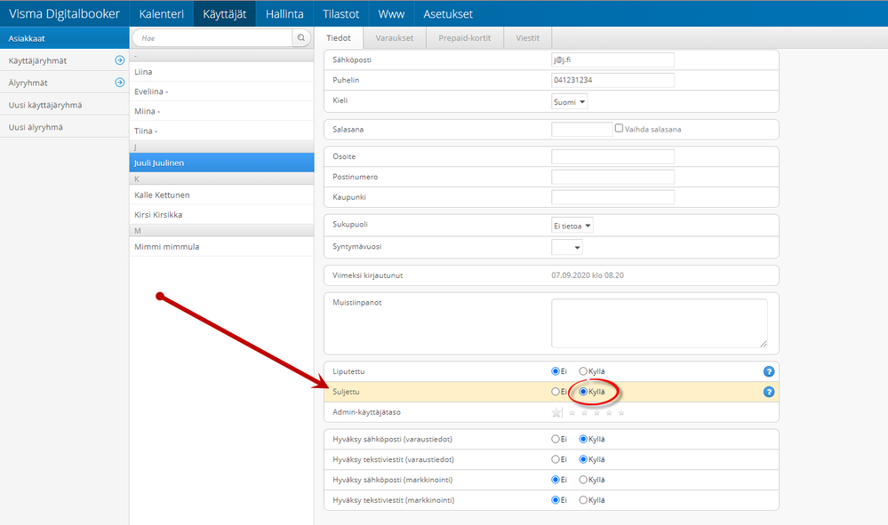The image size is (888, 525).
Task: Click the Postinumero input field
Action: [612, 177]
